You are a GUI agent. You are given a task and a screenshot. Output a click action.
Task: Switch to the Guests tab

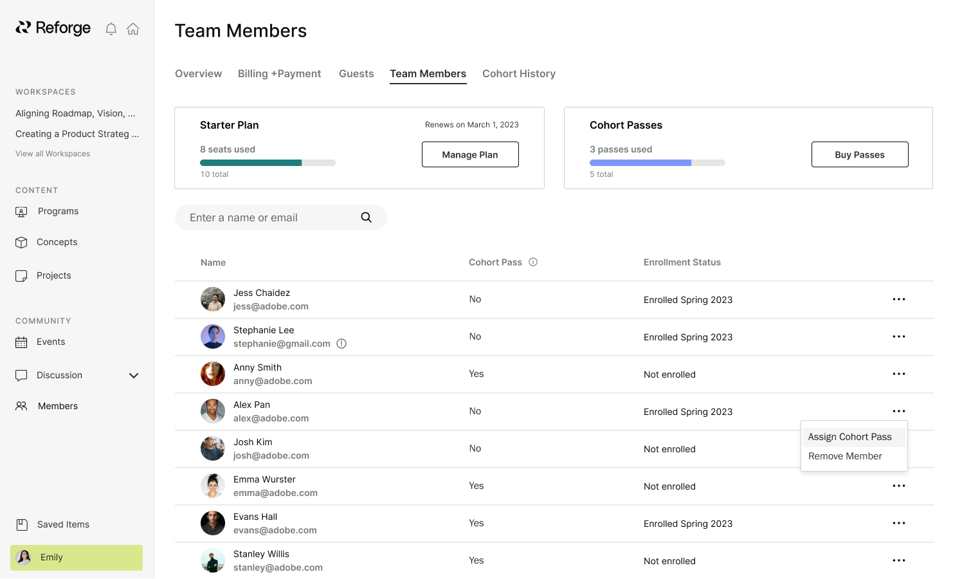[x=356, y=73]
